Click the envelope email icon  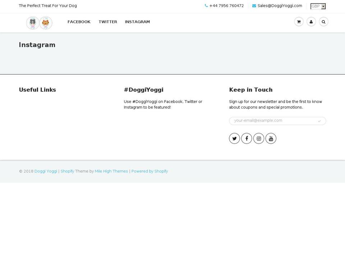[254, 6]
